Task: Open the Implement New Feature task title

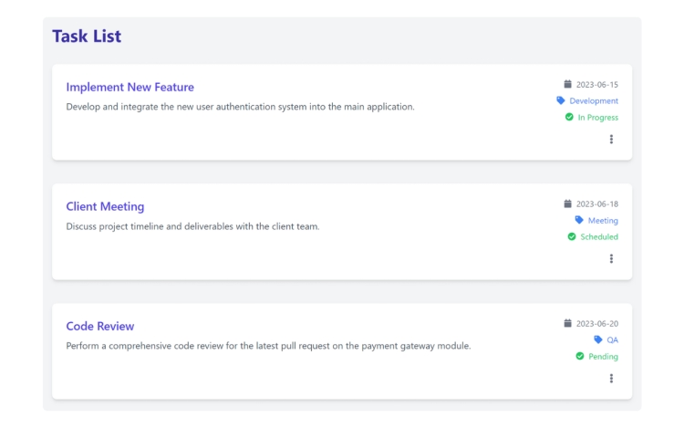Action: 130,88
